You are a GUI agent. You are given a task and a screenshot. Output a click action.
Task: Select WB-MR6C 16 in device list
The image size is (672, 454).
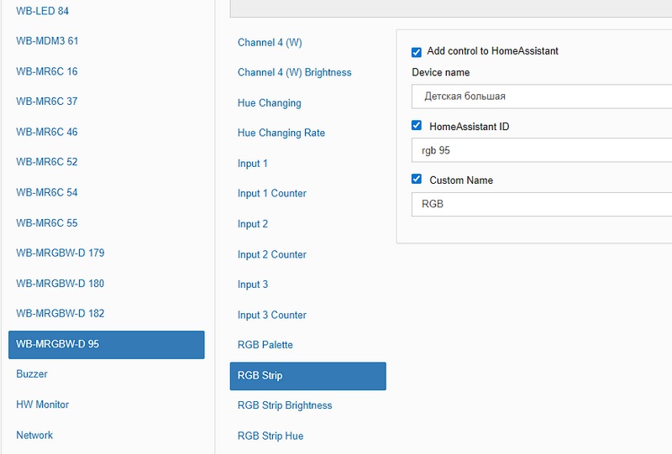coord(46,71)
